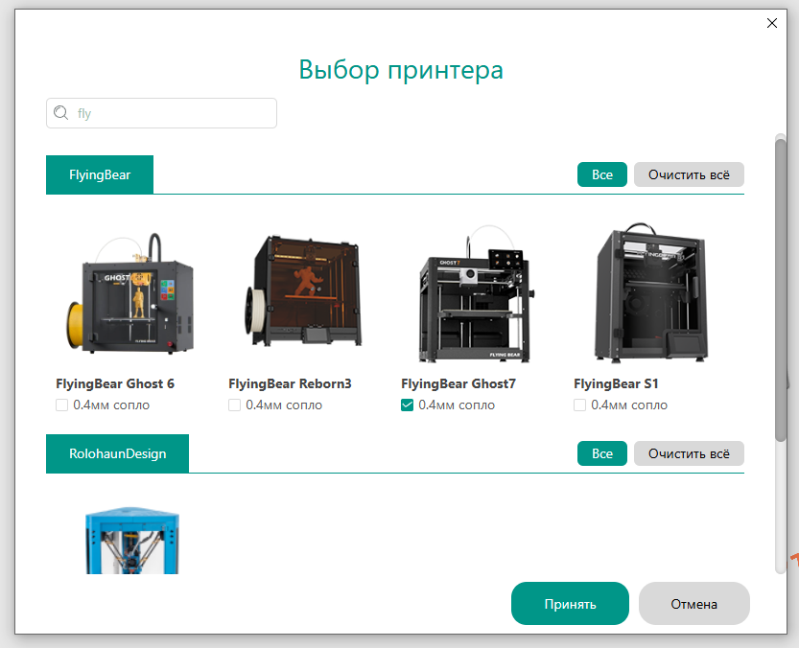Open the RolohaunDesign vendor section tab
Viewport: 799px width, 648px height.
tap(118, 453)
